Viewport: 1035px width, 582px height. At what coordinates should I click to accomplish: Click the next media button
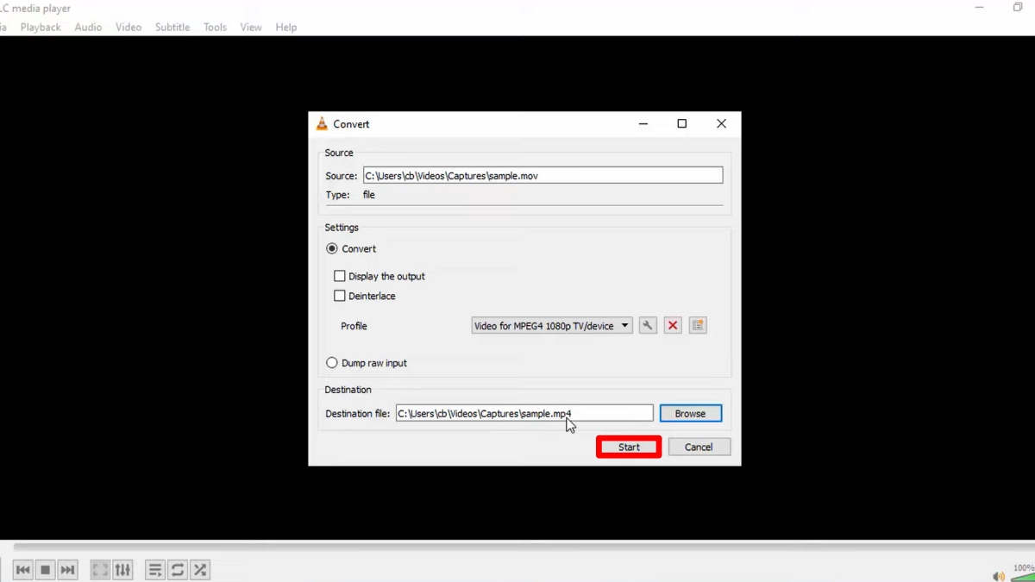(x=68, y=570)
